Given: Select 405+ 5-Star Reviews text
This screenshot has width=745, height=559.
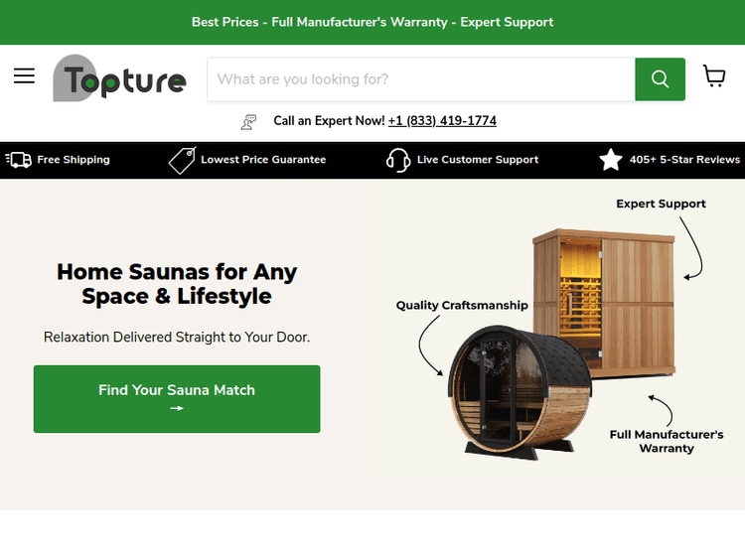Looking at the screenshot, I should (x=684, y=160).
